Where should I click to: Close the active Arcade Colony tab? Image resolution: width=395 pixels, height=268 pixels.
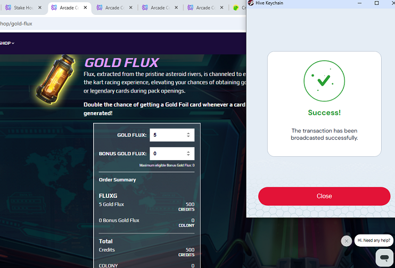click(85, 7)
